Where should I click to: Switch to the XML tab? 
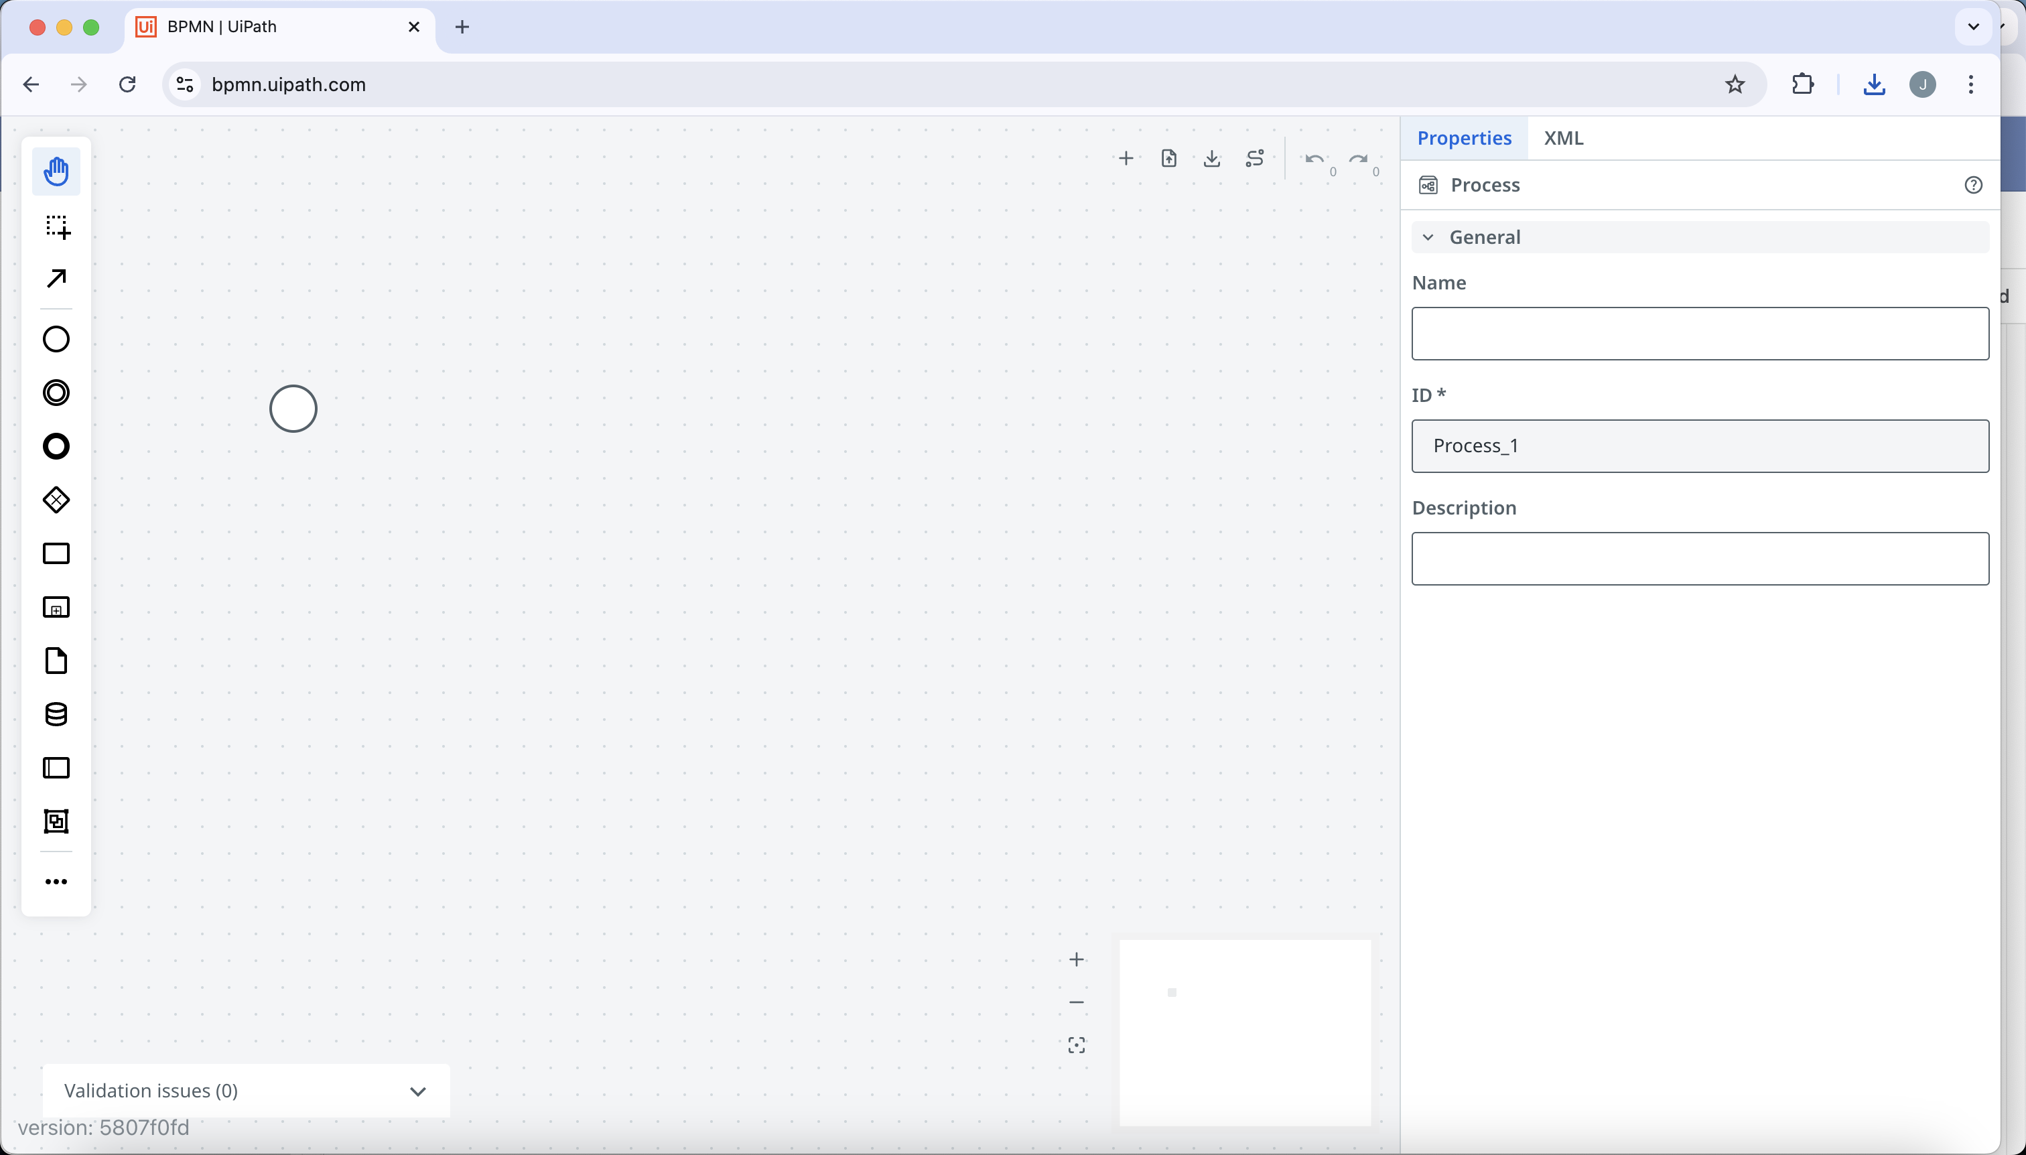[1564, 138]
